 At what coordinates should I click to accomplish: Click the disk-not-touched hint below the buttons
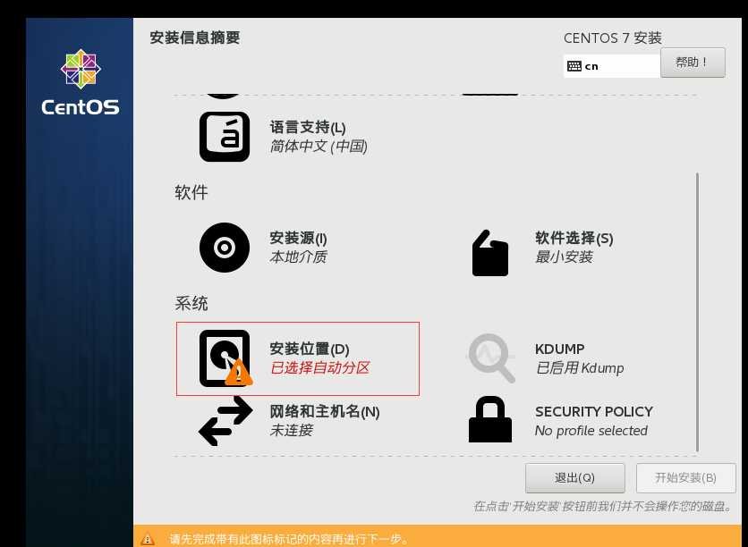pyautogui.click(x=603, y=506)
